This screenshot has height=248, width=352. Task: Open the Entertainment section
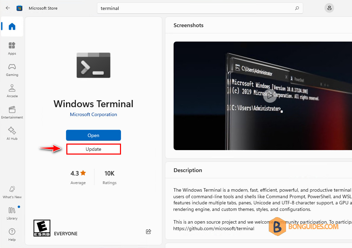[x=12, y=112]
